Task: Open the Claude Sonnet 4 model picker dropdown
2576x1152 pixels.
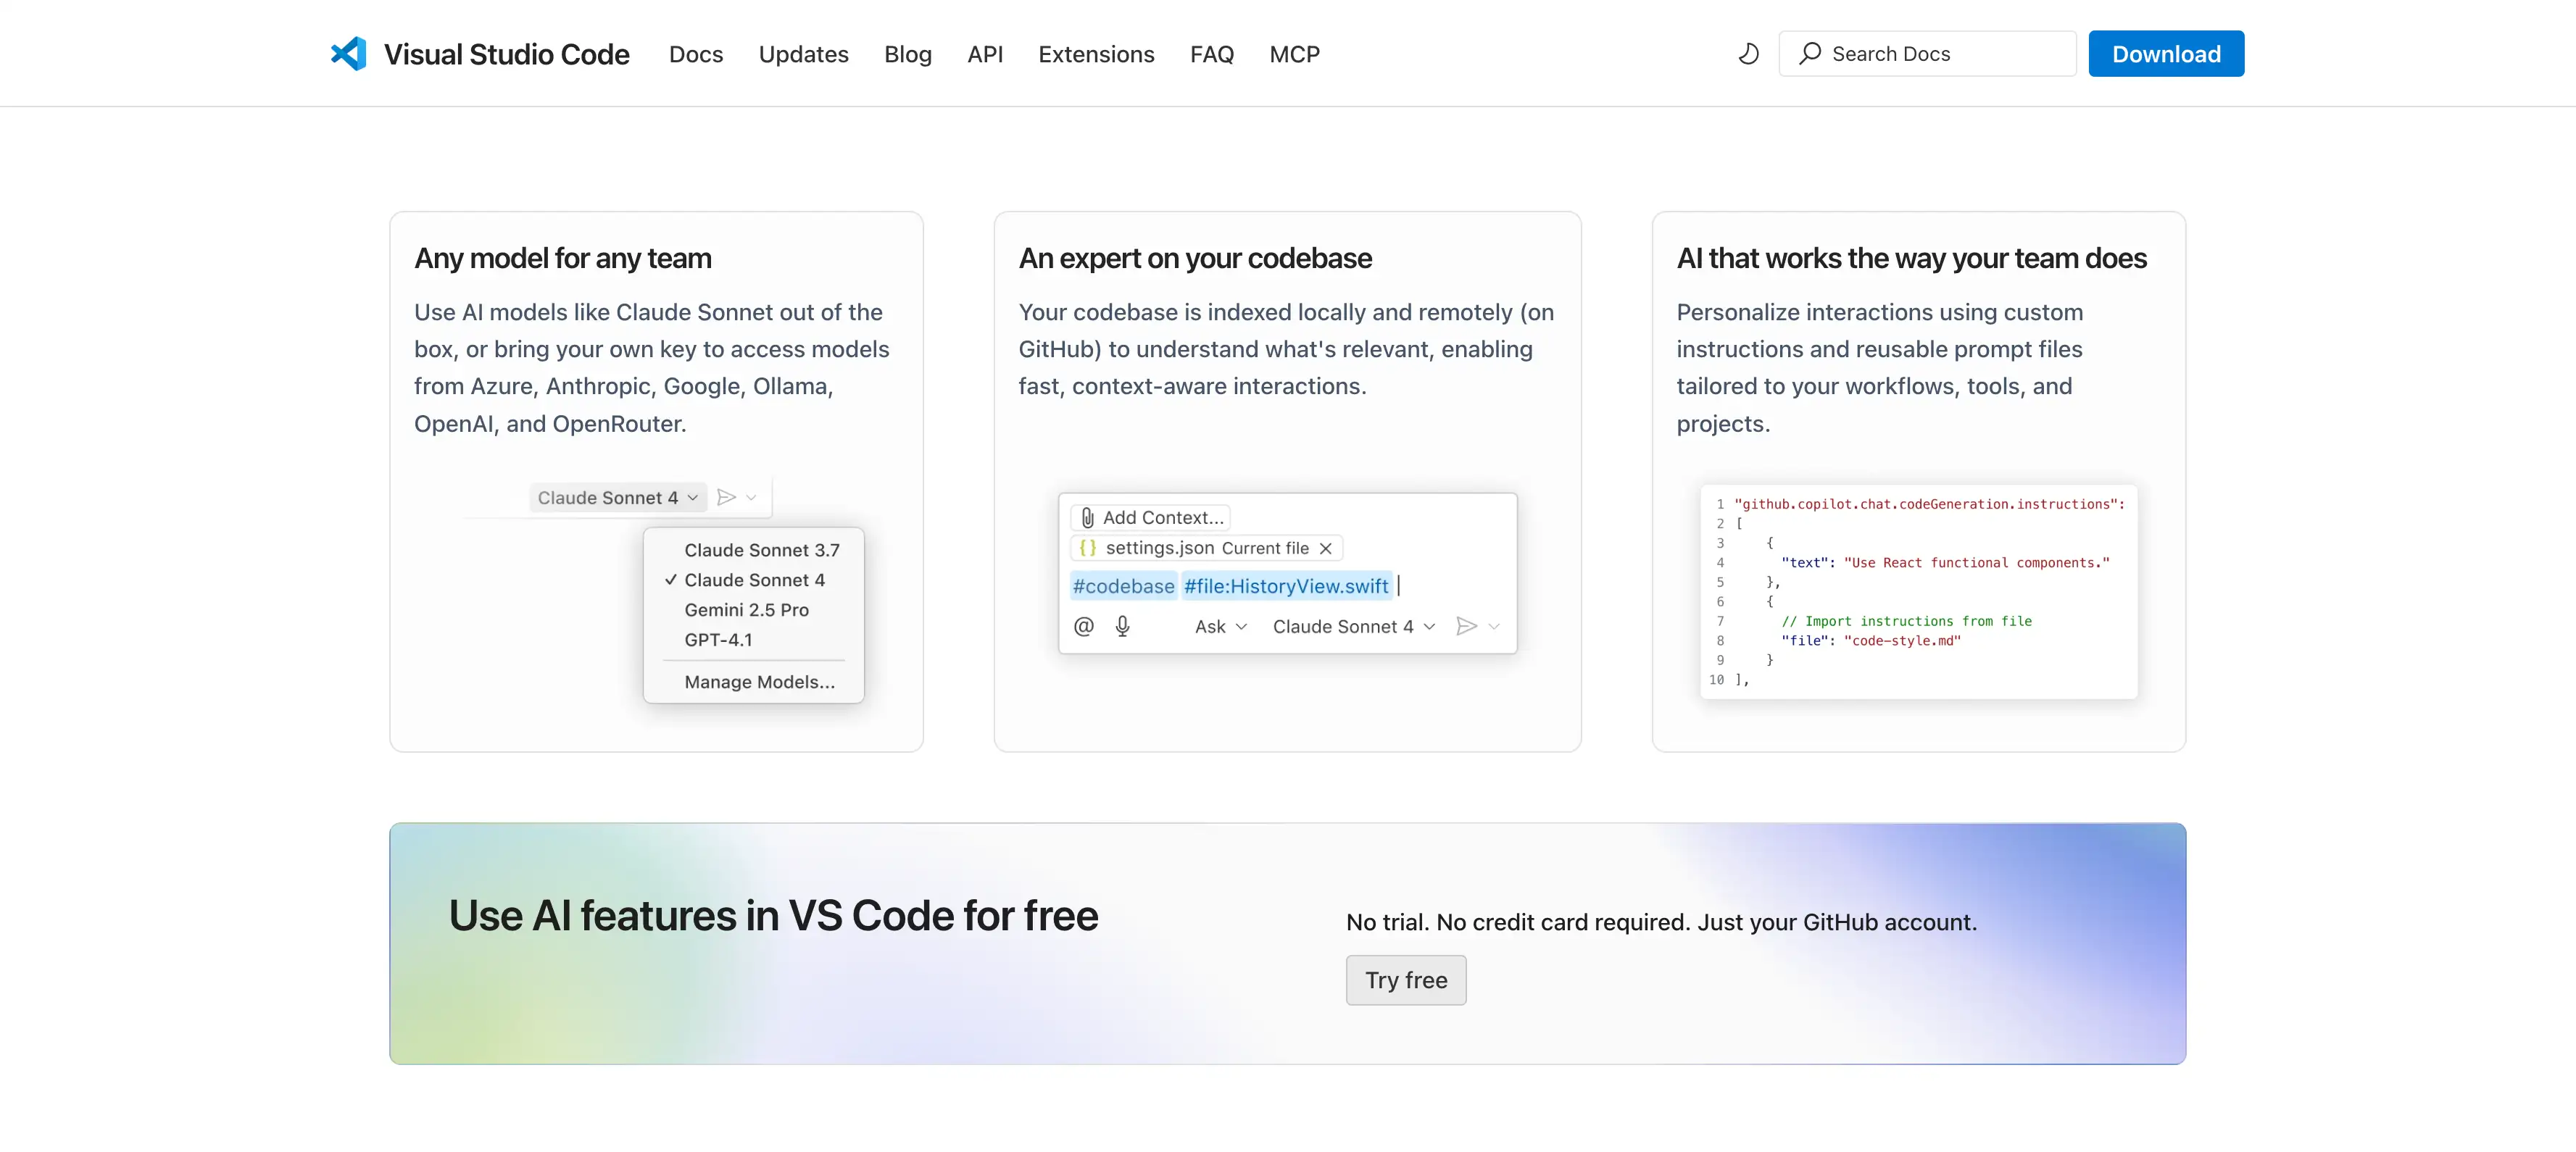Action: pyautogui.click(x=618, y=497)
